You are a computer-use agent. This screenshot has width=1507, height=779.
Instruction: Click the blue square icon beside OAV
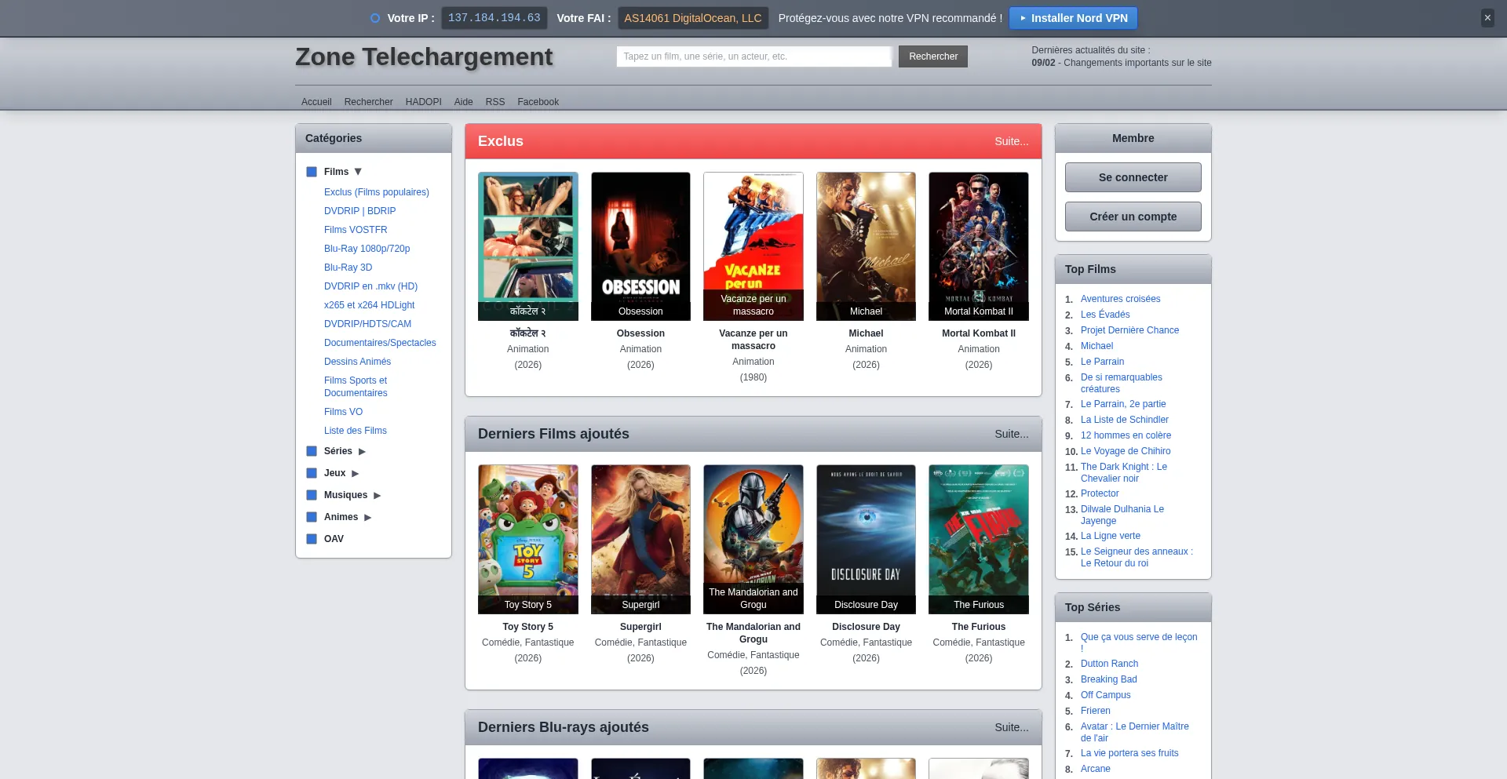pos(312,539)
